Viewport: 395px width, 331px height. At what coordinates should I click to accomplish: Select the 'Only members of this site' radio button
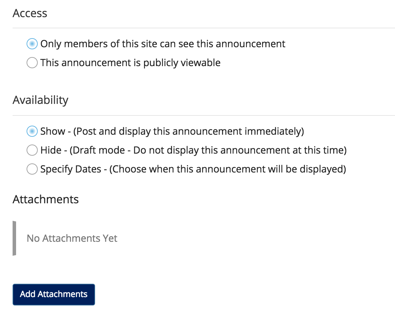coord(32,44)
